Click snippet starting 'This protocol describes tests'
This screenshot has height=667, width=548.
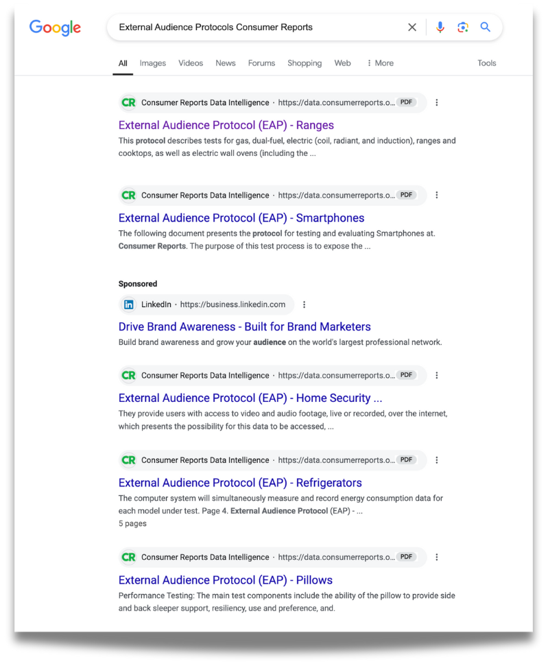(x=287, y=147)
